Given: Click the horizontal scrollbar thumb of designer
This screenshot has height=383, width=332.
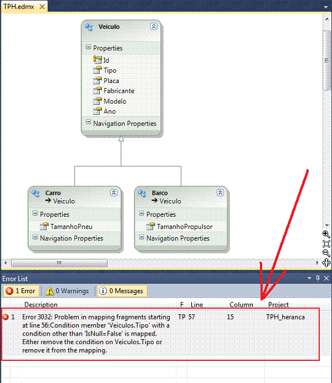Looking at the screenshot, I should click(x=59, y=263).
